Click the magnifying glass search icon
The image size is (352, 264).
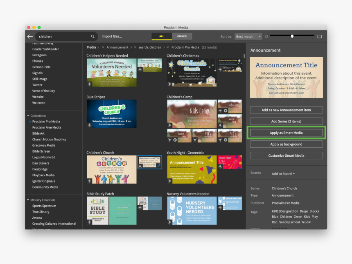[x=93, y=36]
